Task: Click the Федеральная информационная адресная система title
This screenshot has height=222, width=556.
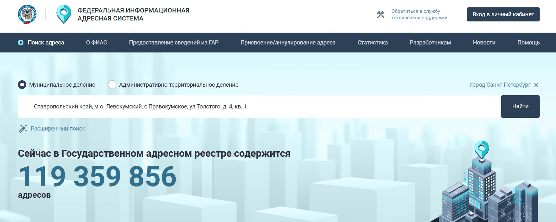Action: click(133, 14)
